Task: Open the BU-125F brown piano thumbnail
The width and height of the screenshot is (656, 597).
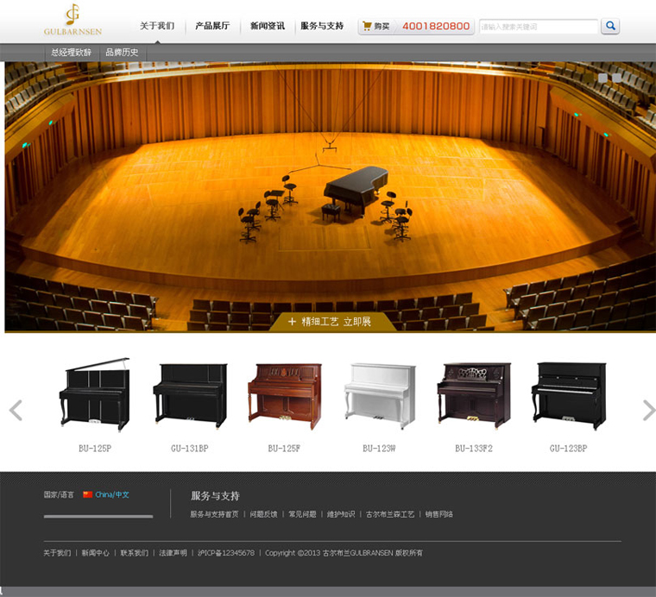Action: [x=284, y=396]
